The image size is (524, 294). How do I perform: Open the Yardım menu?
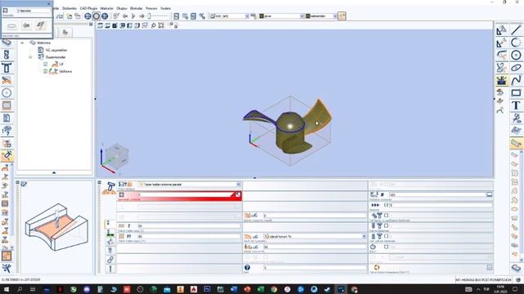pyautogui.click(x=165, y=8)
